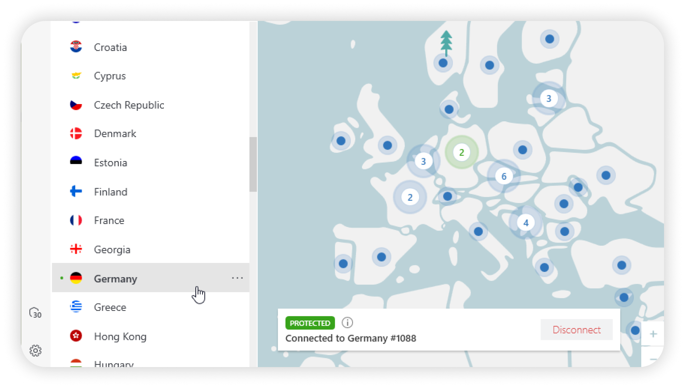Select Greece in the country list
The width and height of the screenshot is (685, 388).
(x=110, y=307)
